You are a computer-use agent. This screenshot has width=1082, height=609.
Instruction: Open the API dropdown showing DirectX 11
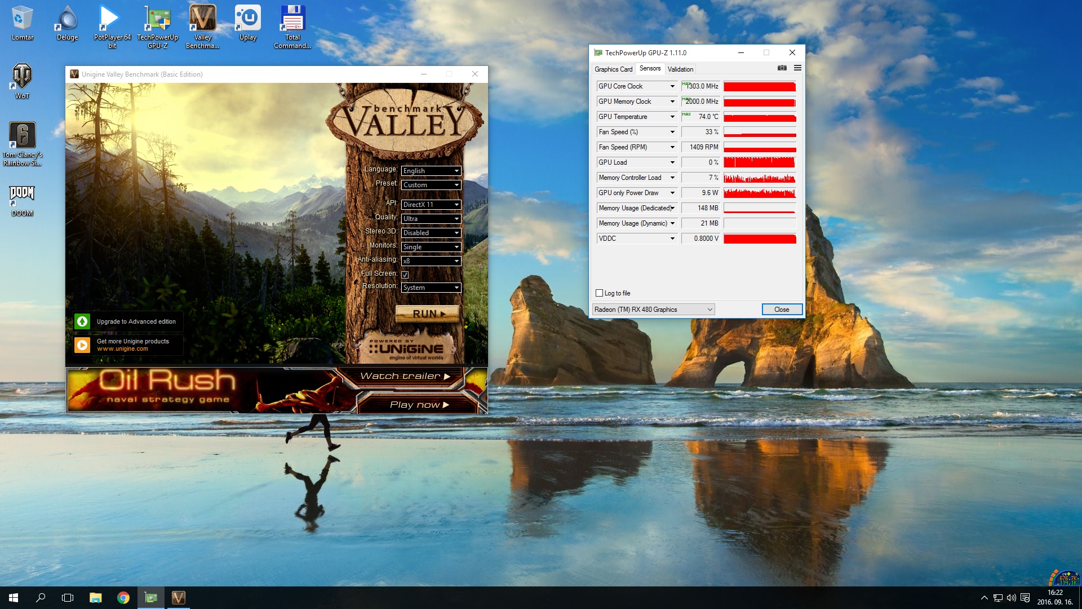click(431, 205)
